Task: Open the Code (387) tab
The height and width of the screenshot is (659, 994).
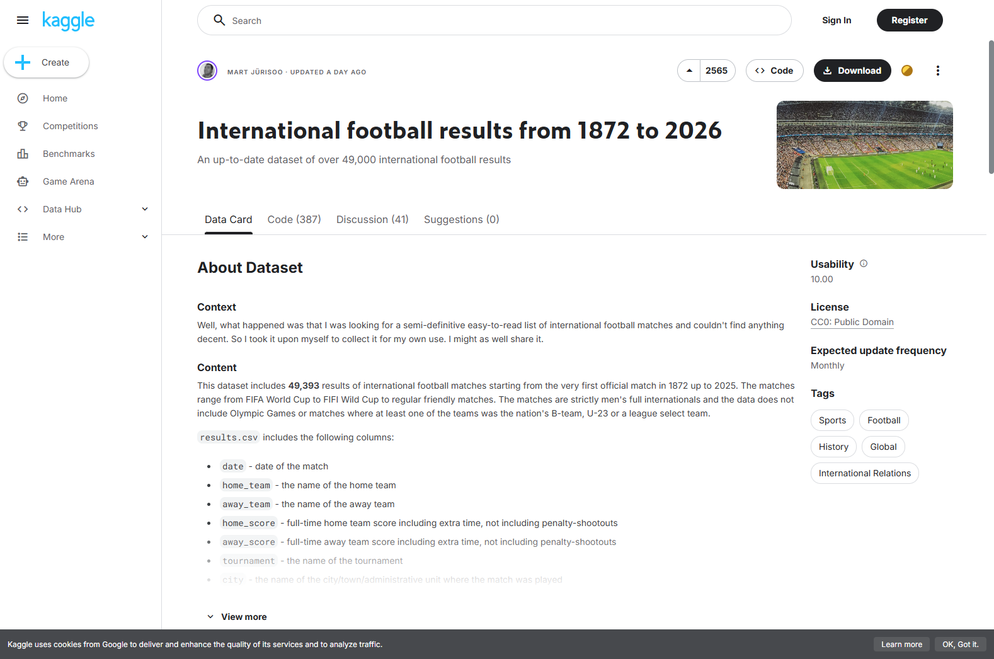Action: 294,219
